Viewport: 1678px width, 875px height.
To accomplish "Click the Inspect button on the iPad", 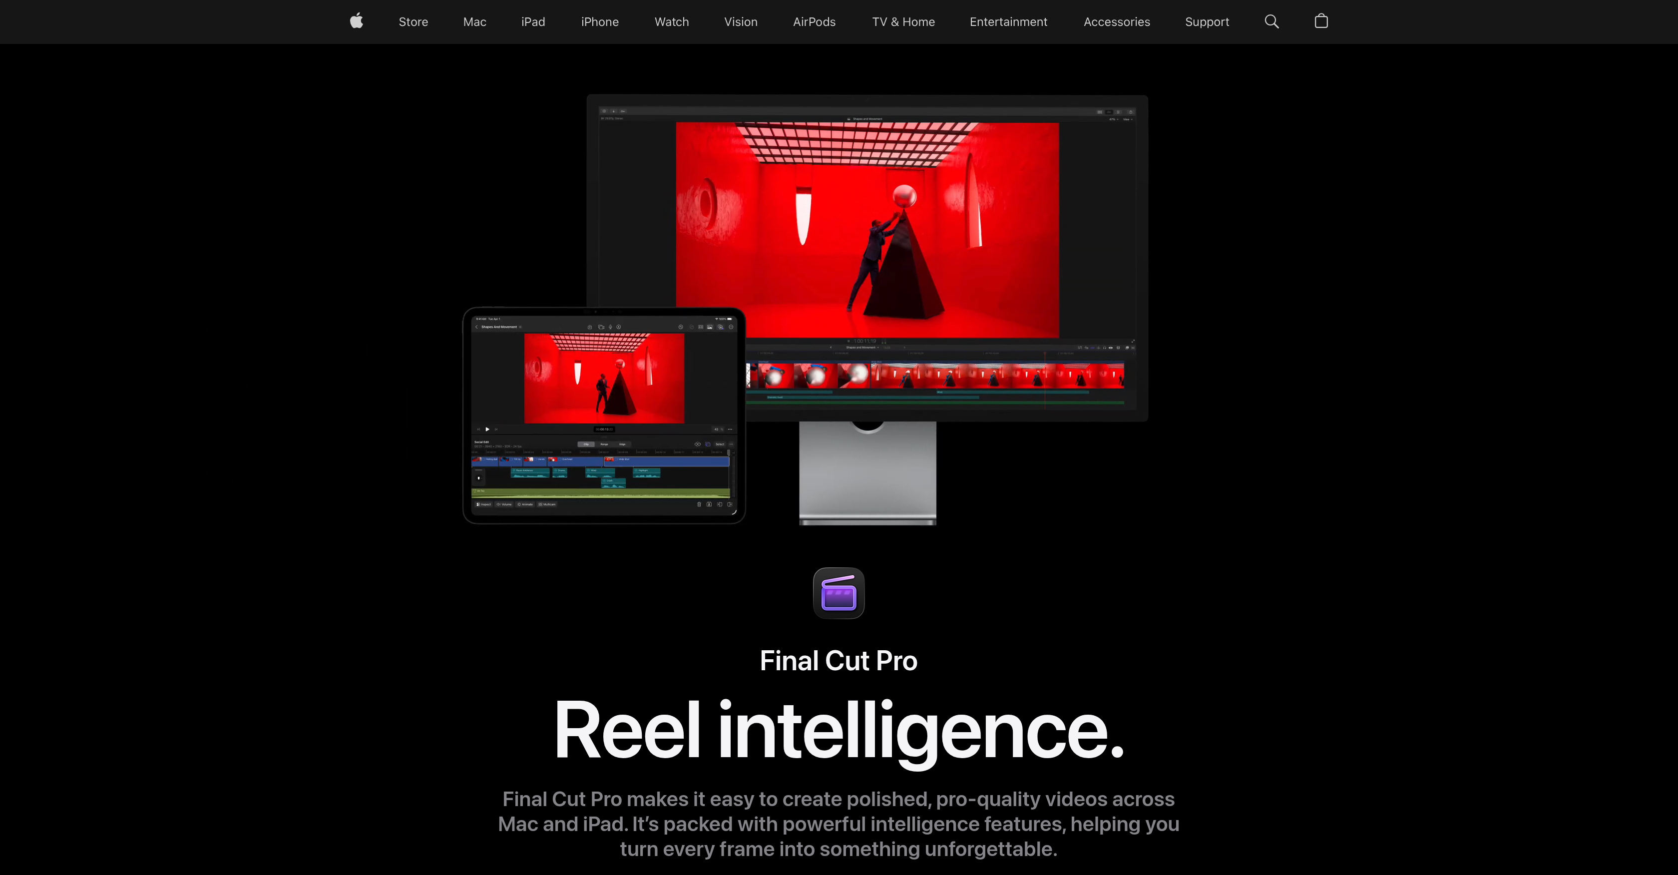I will [x=483, y=504].
